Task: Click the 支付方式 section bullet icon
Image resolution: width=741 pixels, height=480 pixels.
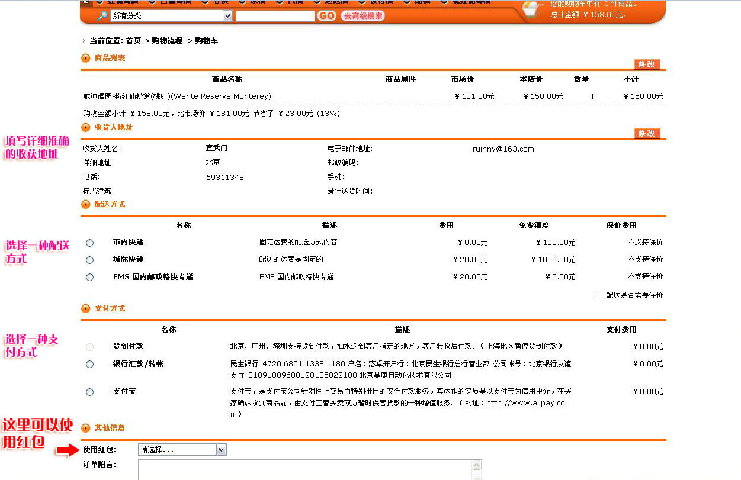Action: point(86,308)
